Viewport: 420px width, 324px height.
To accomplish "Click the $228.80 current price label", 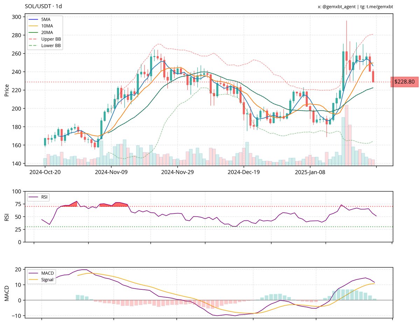I will (x=405, y=82).
